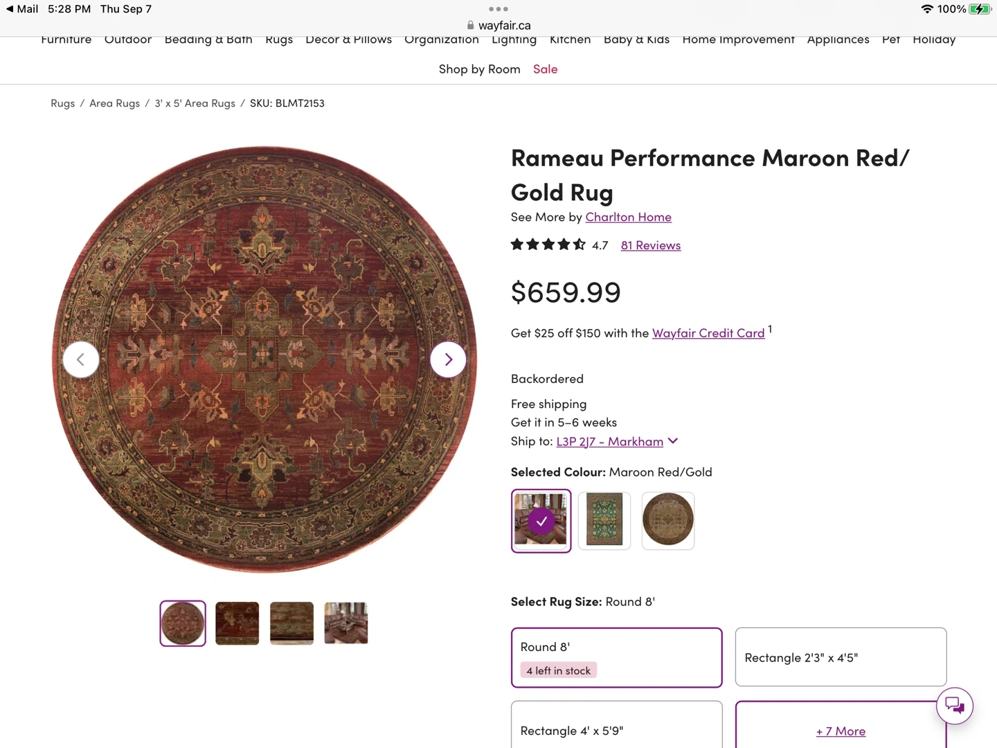Visit the Charlton Home brand link
Image resolution: width=997 pixels, height=748 pixels.
tap(628, 217)
